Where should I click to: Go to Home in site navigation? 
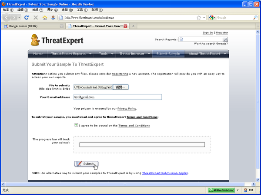[x=38, y=54]
